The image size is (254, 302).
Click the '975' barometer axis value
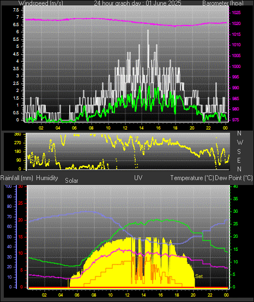pos(235,120)
